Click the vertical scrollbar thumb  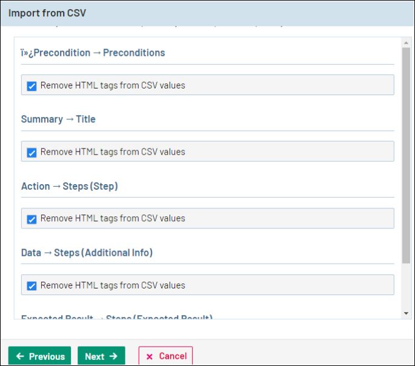[406, 155]
